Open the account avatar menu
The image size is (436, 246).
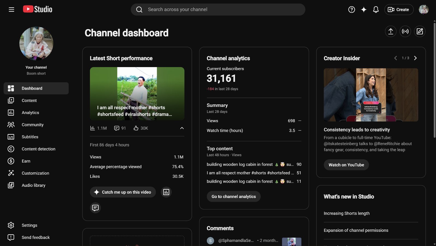(x=423, y=10)
